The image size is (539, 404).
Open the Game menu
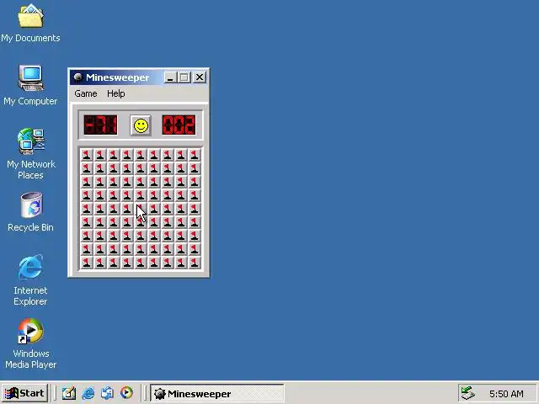tap(86, 93)
